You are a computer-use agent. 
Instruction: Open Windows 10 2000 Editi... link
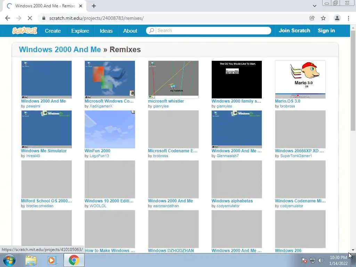point(109,201)
